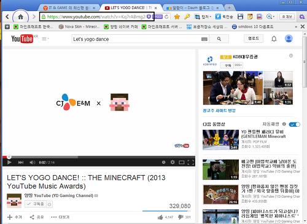The image size is (307, 224).
Task: Open the notepad memo icon in toolbar
Action: pos(250,17)
